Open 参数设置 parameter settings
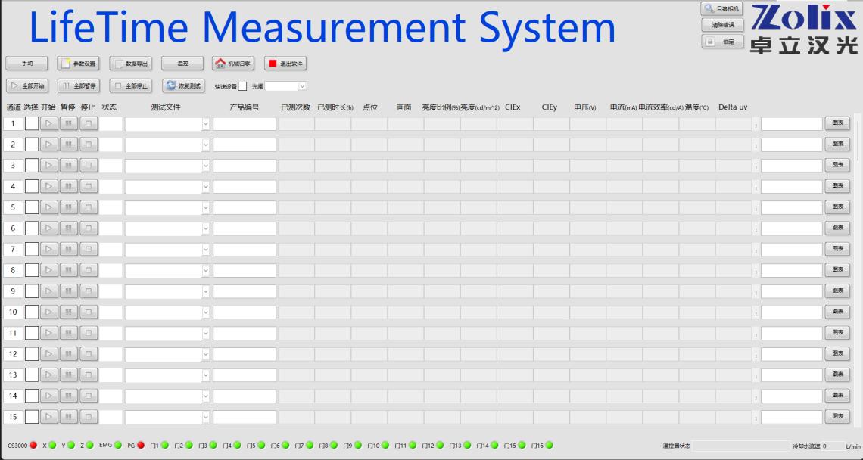 [79, 64]
